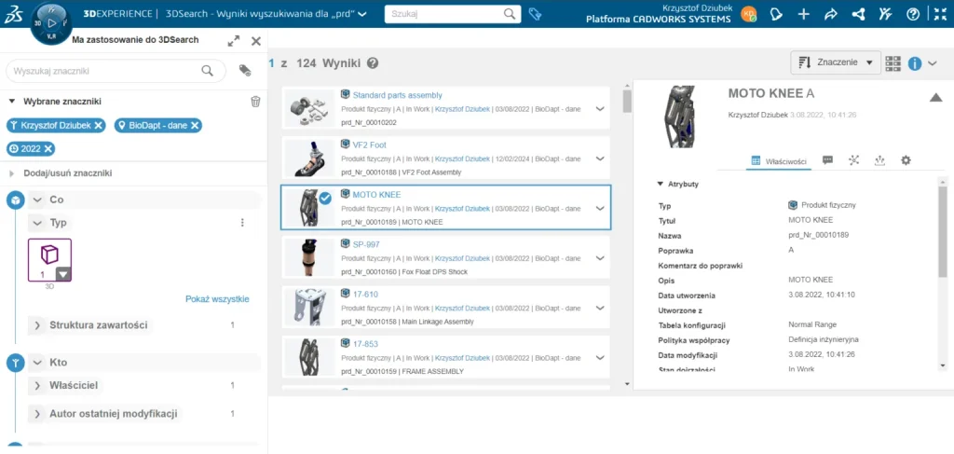Expand Standard parts assembly row chevron
The height and width of the screenshot is (454, 954).
[600, 109]
